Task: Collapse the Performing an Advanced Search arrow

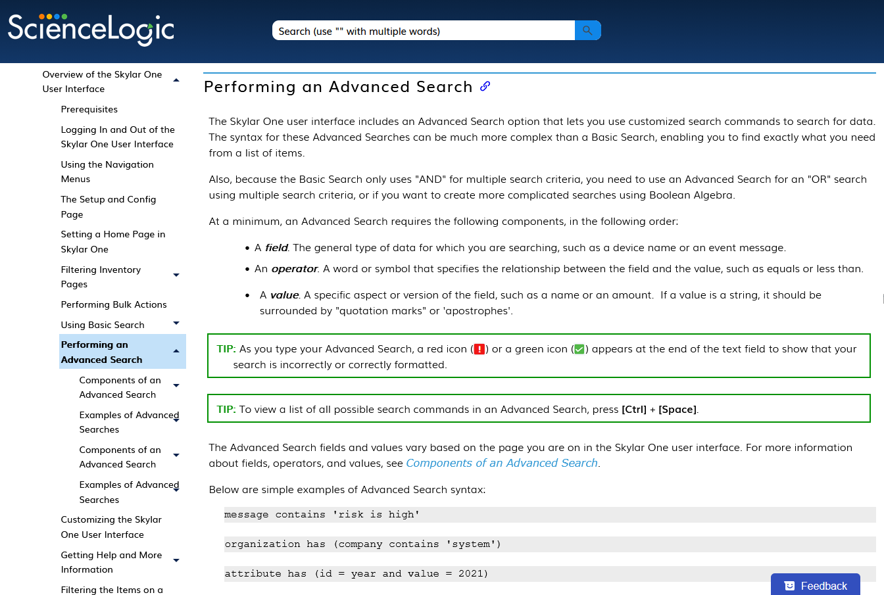Action: pyautogui.click(x=176, y=351)
